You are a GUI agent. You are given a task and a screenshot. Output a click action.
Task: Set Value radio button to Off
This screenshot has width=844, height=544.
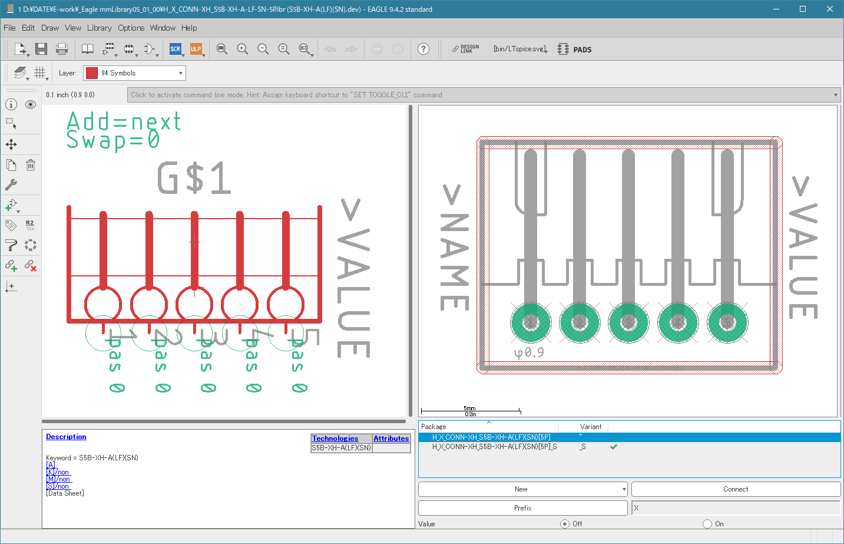click(x=565, y=523)
